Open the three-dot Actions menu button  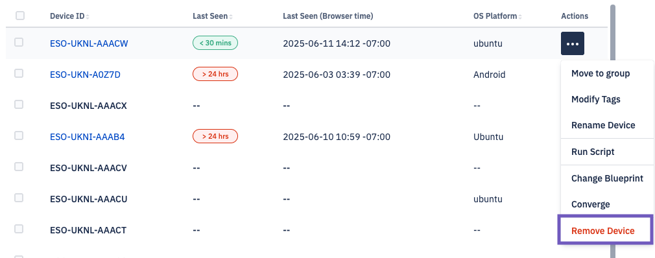tap(572, 43)
